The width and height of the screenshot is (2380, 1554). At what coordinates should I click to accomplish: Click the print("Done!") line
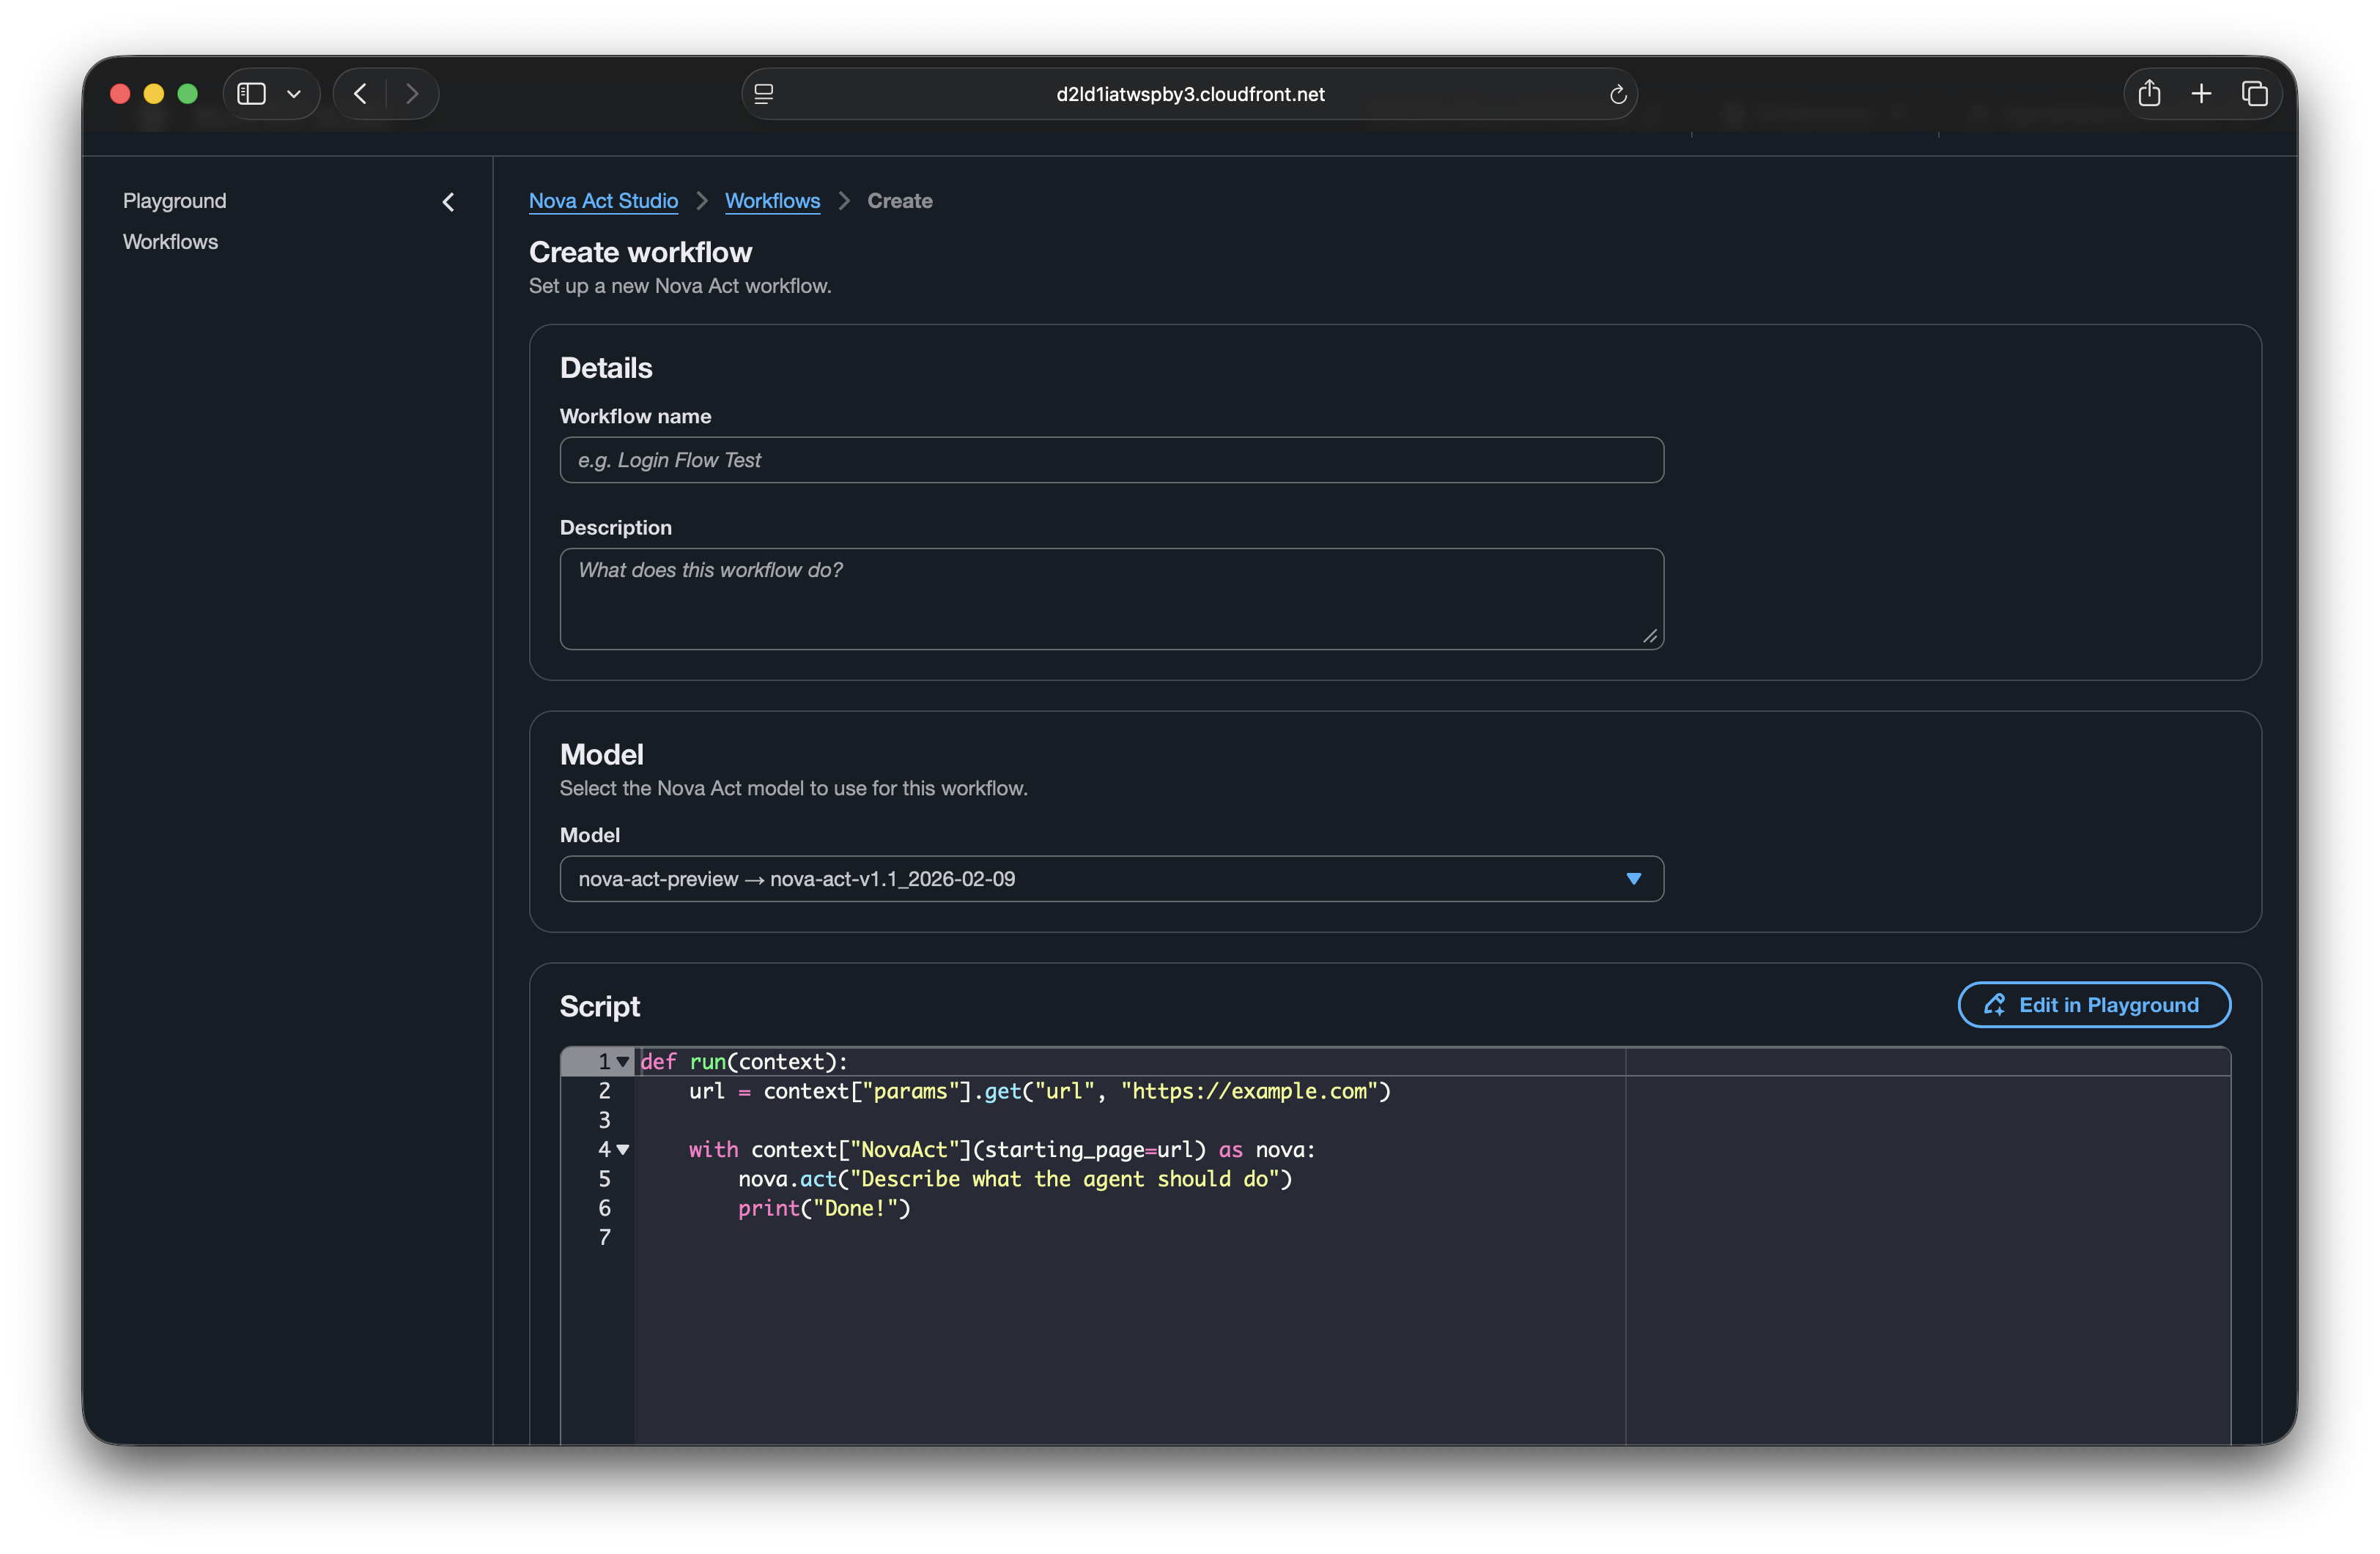coord(824,1208)
